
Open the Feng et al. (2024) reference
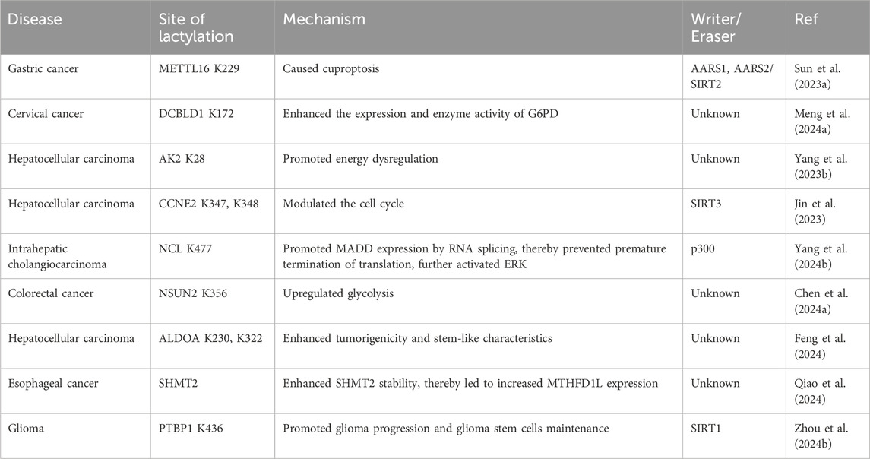point(820,347)
